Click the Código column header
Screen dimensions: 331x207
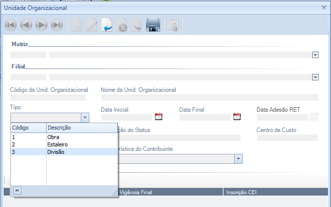[28, 128]
